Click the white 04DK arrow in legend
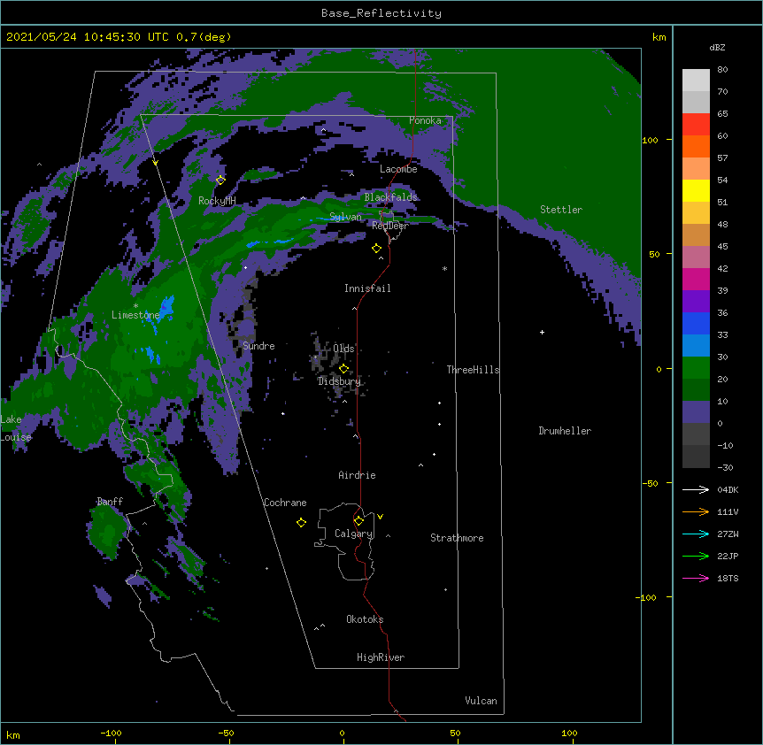The image size is (763, 745). point(696,489)
